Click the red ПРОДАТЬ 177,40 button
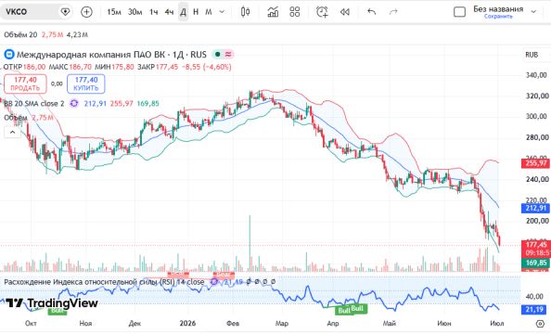This screenshot has height=334, width=551. coord(25,83)
